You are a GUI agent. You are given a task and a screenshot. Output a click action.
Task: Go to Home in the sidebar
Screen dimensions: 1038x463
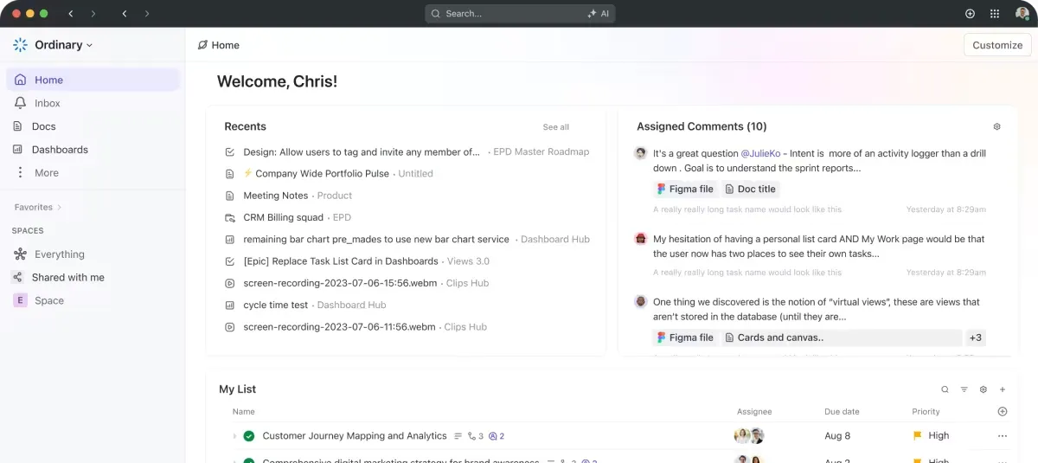coord(93,80)
